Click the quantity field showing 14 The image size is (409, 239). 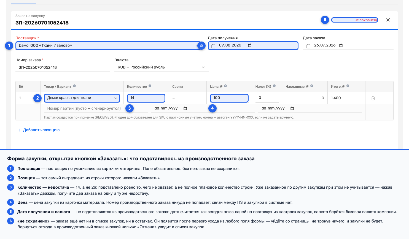click(x=146, y=98)
